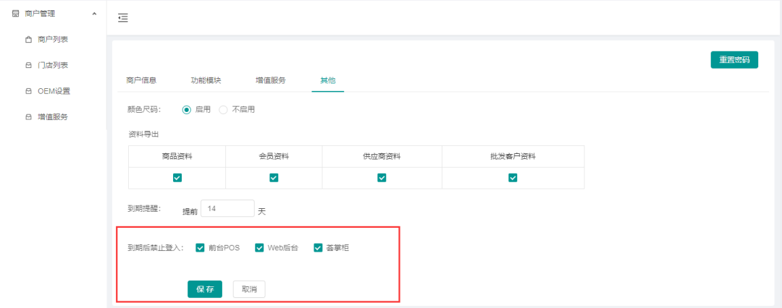Viewport: 782px width, 308px height.
Task: Click the OEM设置 sidebar icon
Action: 28,92
